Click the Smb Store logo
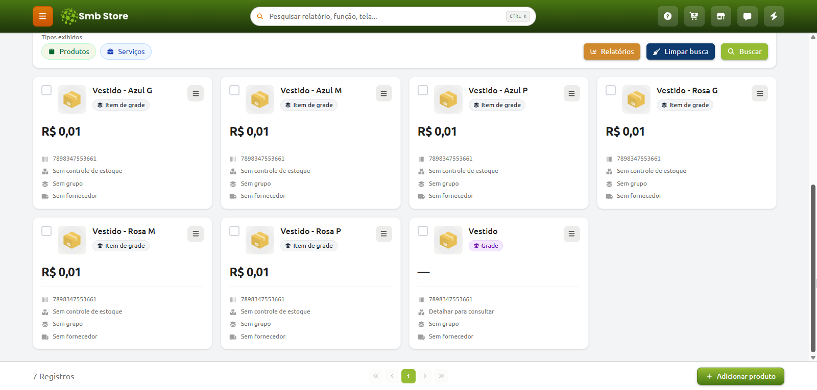Image resolution: width=817 pixels, height=390 pixels. [x=94, y=16]
